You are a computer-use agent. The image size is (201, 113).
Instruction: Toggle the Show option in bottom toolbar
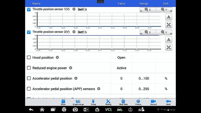(63, 102)
